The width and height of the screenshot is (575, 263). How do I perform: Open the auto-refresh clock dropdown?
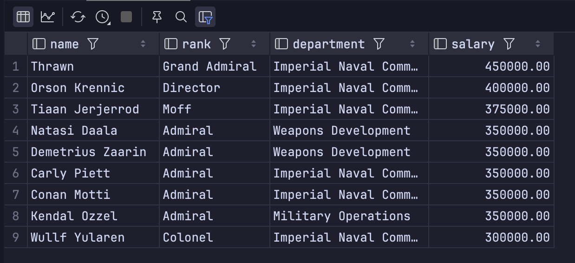point(102,17)
